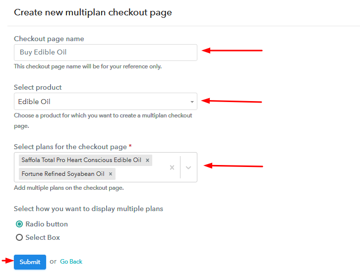Screen dimensions: 360x274
Task: Click the 'Create new multiplan checkout page' heading
Action: (93, 12)
